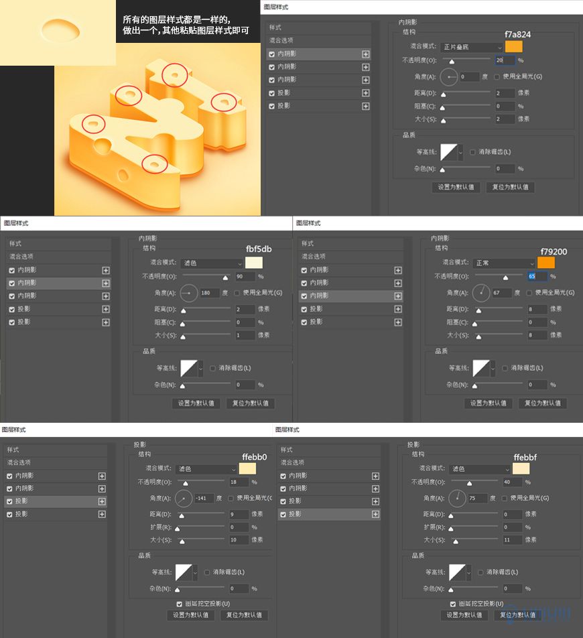Click the angle dial showing -141 degrees
Viewport: 583px width, 638px height.
pyautogui.click(x=183, y=499)
